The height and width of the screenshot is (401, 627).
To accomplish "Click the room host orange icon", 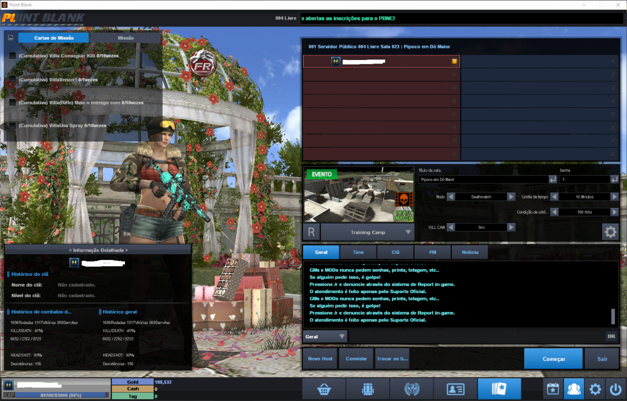I will tap(454, 61).
